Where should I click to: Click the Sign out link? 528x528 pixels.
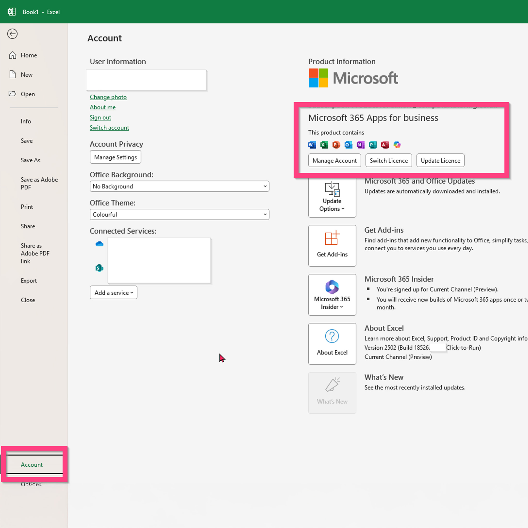pos(100,118)
